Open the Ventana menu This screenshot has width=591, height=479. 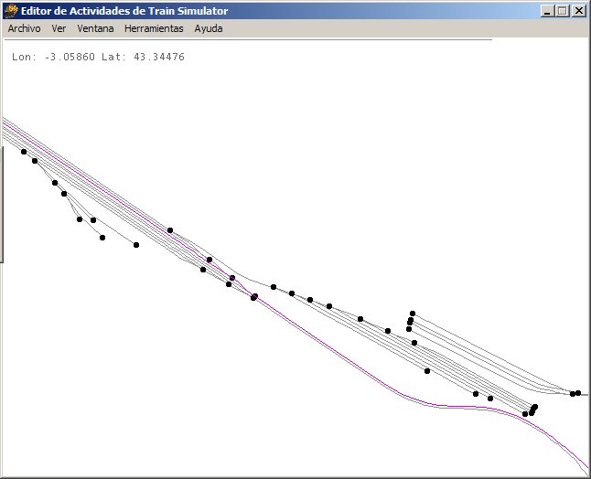click(x=95, y=28)
